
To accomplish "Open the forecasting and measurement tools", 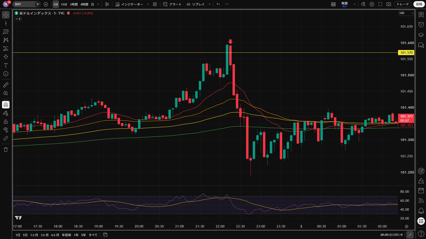I will [x=6, y=49].
